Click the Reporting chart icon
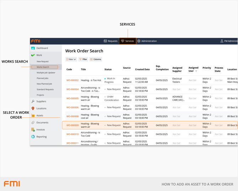 (33, 137)
